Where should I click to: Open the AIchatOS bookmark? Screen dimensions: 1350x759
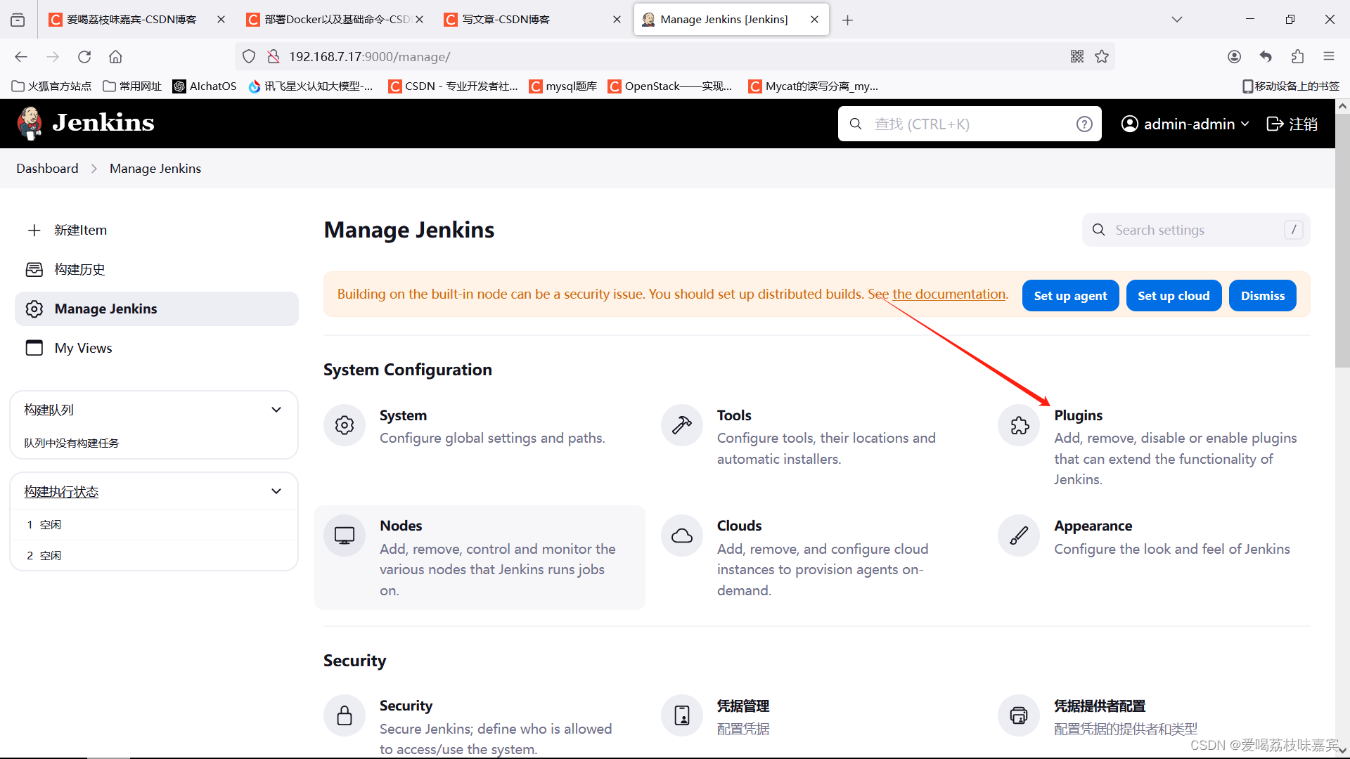click(x=205, y=86)
